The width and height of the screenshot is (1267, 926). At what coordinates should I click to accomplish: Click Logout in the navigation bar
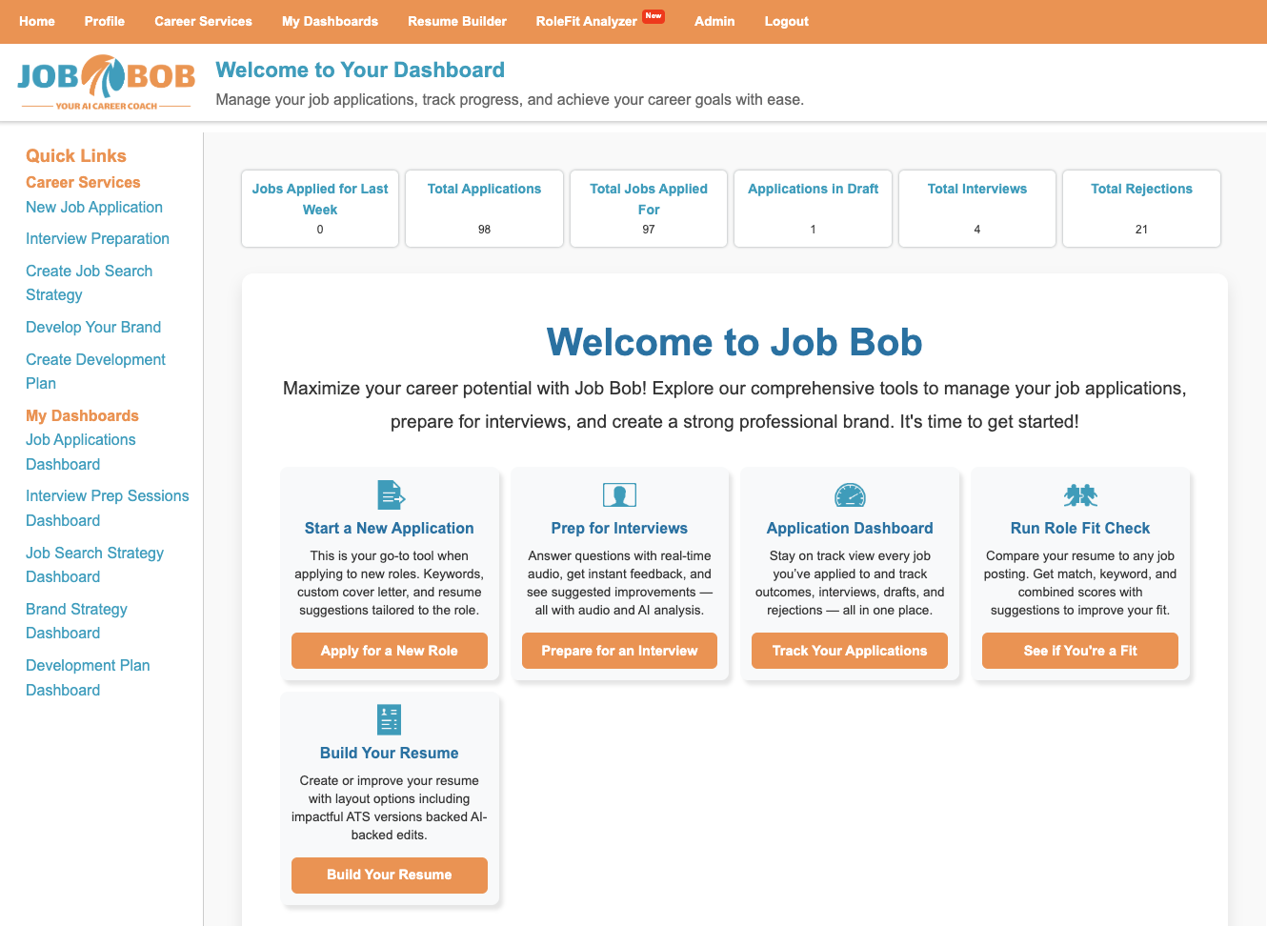(x=786, y=21)
